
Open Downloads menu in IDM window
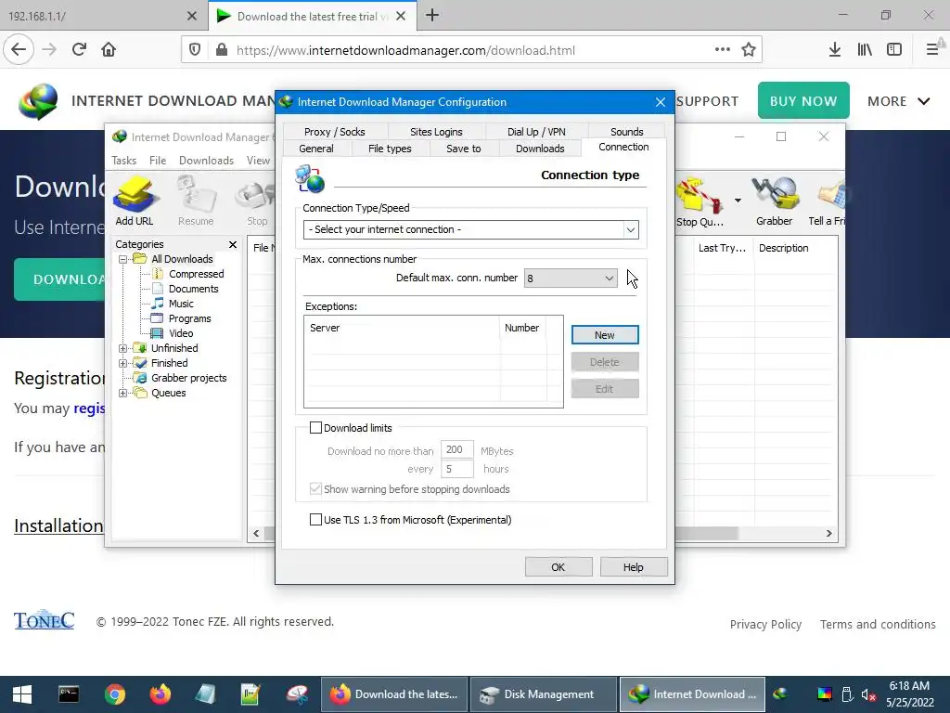point(206,161)
